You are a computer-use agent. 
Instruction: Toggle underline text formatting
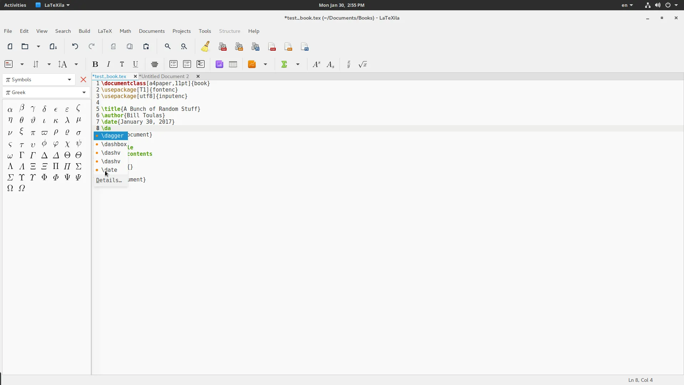135,65
